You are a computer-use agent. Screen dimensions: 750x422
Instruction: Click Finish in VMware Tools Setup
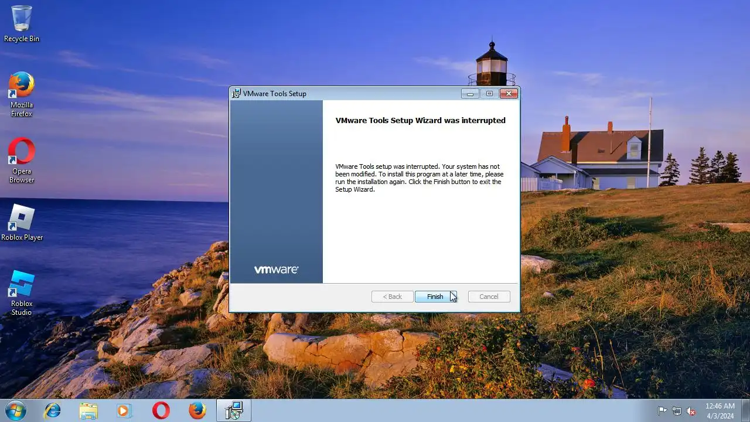pos(435,297)
